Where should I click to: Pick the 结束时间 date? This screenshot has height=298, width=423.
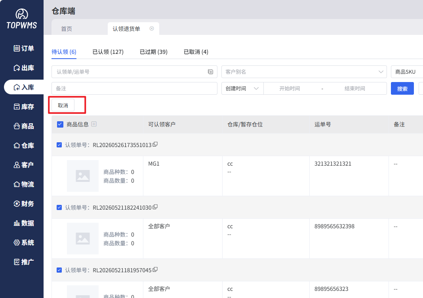click(x=354, y=88)
